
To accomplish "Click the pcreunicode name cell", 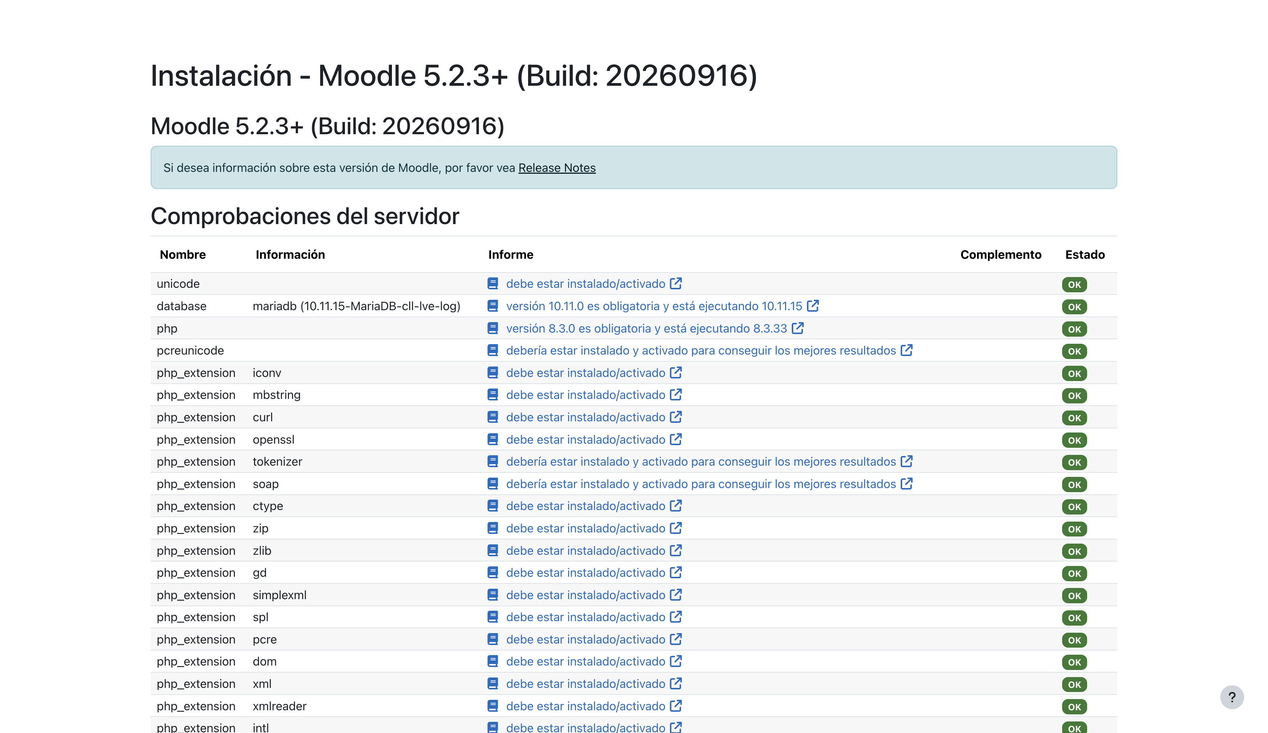I will [x=190, y=350].
